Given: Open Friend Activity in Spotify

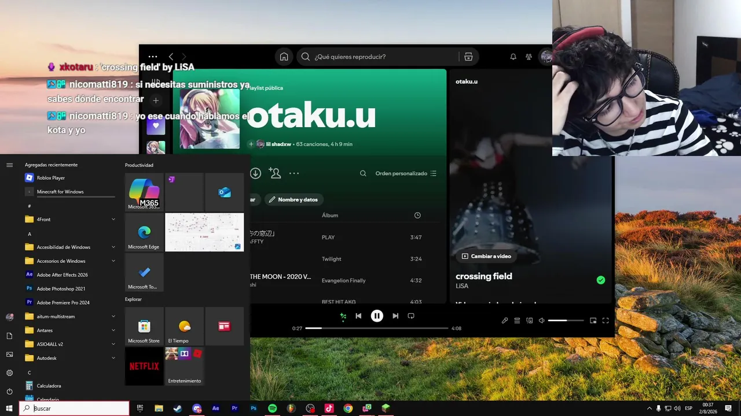Looking at the screenshot, I should click(x=529, y=57).
